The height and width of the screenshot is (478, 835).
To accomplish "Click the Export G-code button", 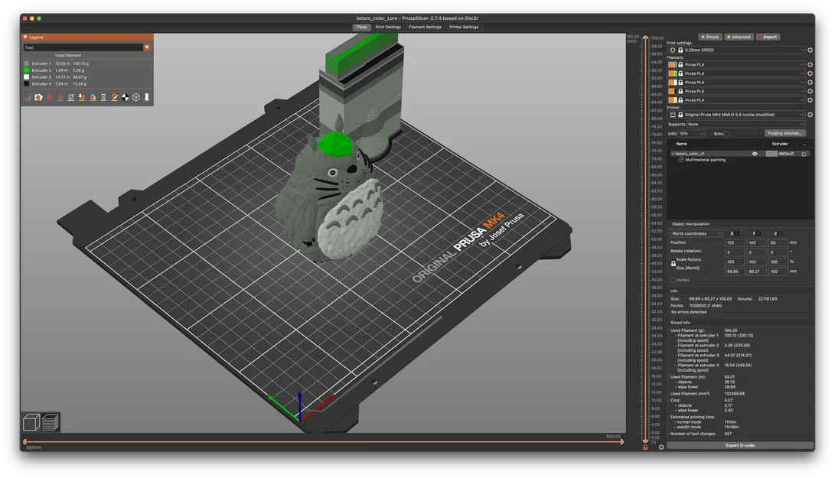I will click(740, 446).
